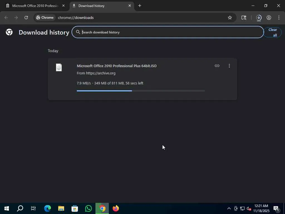Image resolution: width=285 pixels, height=214 pixels.
Task: Launch Microsoft Edge from taskbar
Action: coord(47,208)
